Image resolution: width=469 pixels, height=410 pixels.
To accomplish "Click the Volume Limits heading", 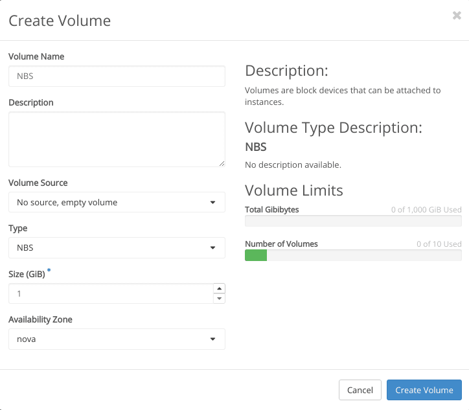I will click(x=293, y=190).
